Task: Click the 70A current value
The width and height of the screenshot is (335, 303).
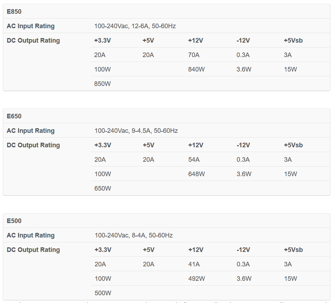Action: click(194, 55)
